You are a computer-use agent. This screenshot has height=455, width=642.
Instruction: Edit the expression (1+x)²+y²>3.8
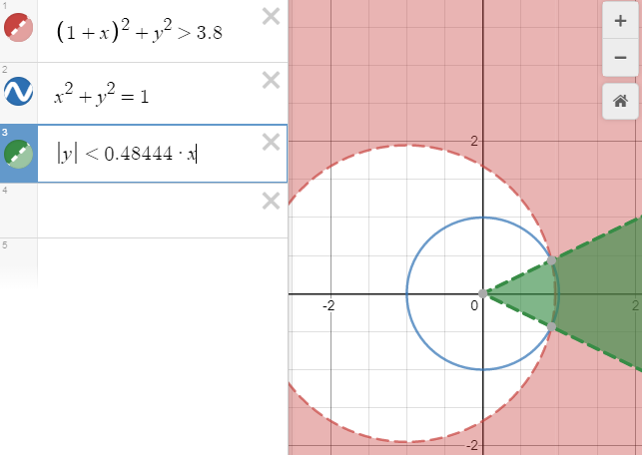(x=139, y=32)
